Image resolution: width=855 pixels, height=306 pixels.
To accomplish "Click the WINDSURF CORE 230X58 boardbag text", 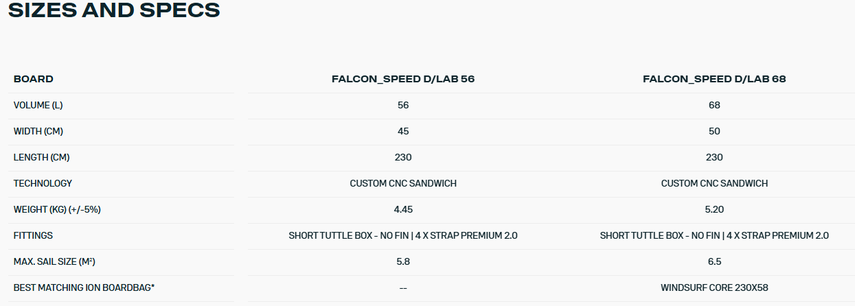I will pos(714,287).
